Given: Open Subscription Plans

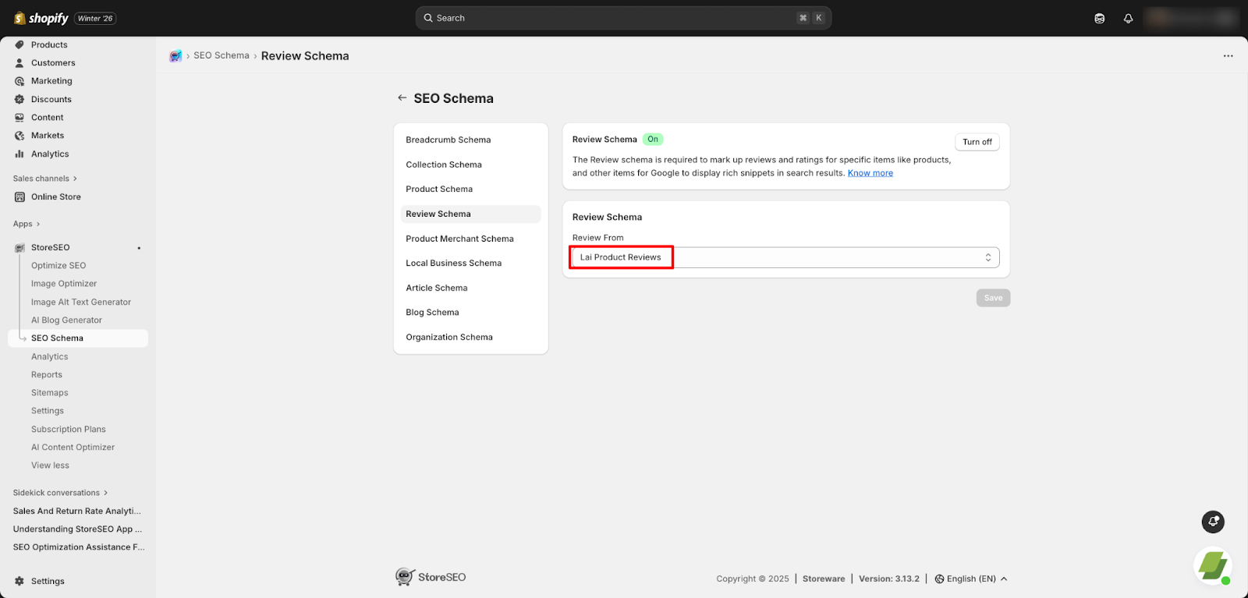Looking at the screenshot, I should point(69,429).
